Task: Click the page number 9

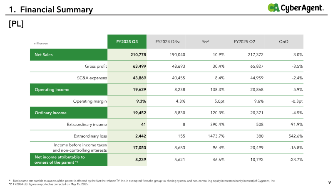Action: pyautogui.click(x=329, y=182)
